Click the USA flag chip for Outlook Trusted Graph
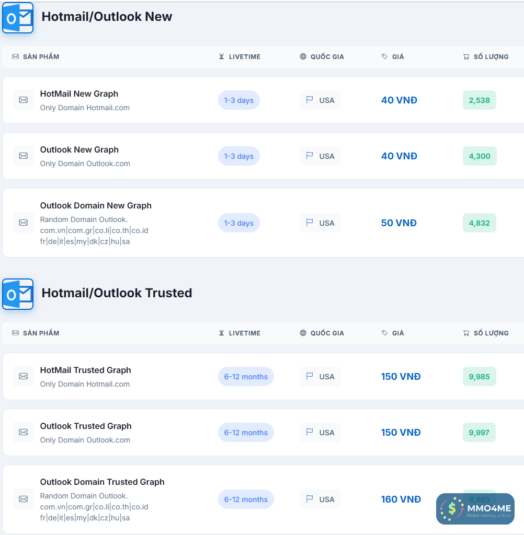524x535 pixels. point(320,433)
